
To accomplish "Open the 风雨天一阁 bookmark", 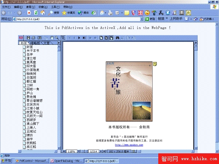I will coord(34,116).
